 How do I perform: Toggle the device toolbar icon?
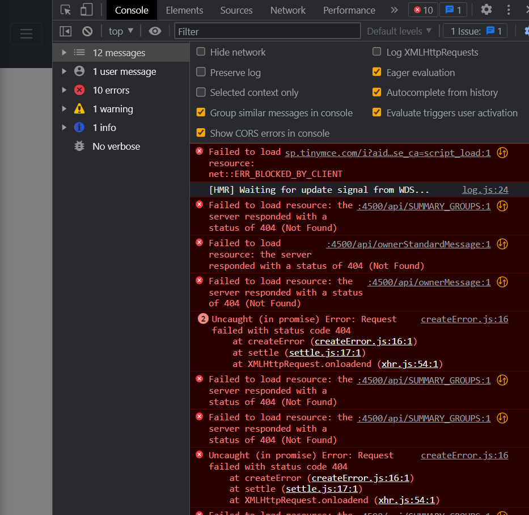click(86, 10)
